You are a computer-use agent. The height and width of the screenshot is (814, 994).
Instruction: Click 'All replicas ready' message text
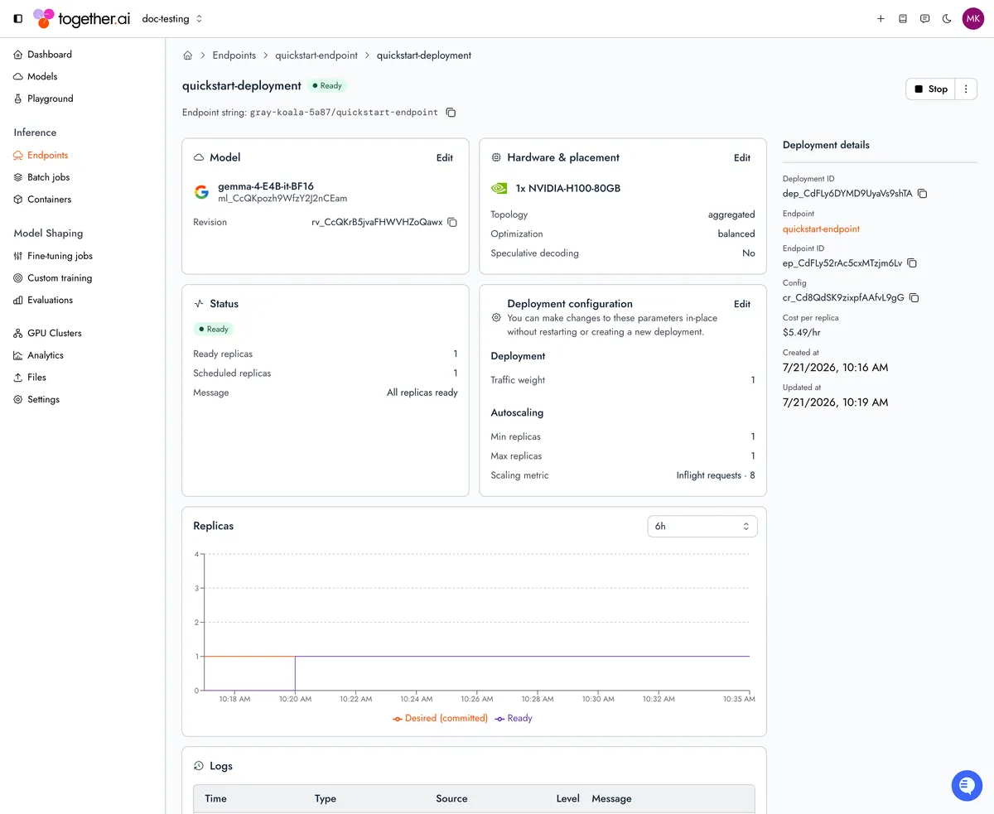pyautogui.click(x=422, y=393)
